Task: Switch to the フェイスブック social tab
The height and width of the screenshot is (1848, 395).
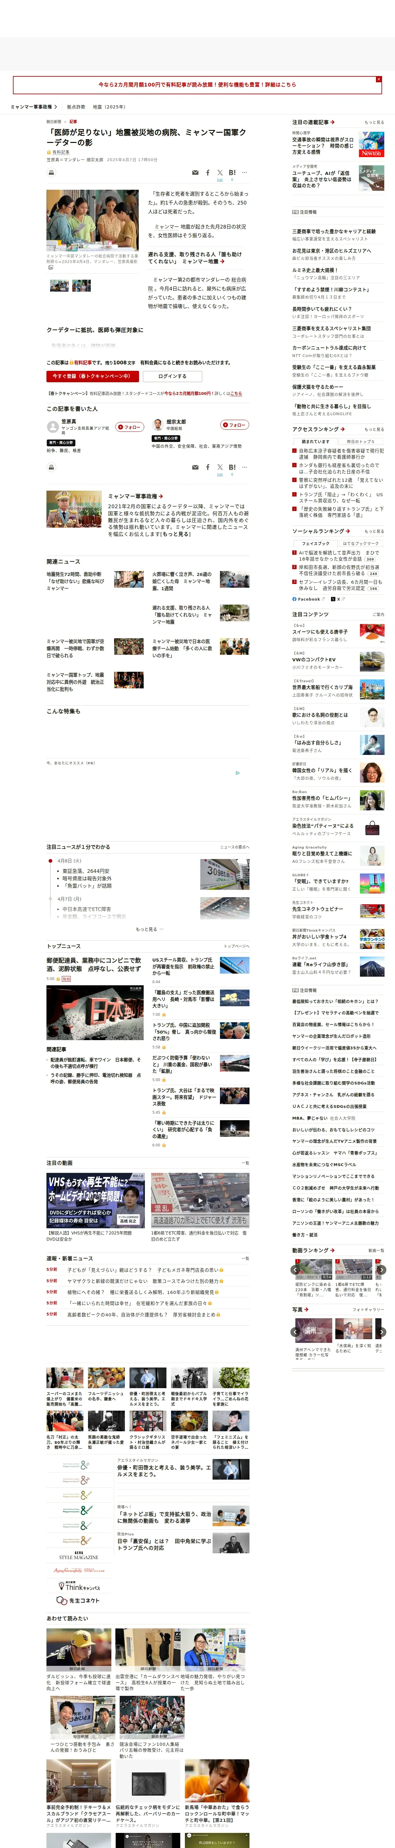Action: [316, 544]
